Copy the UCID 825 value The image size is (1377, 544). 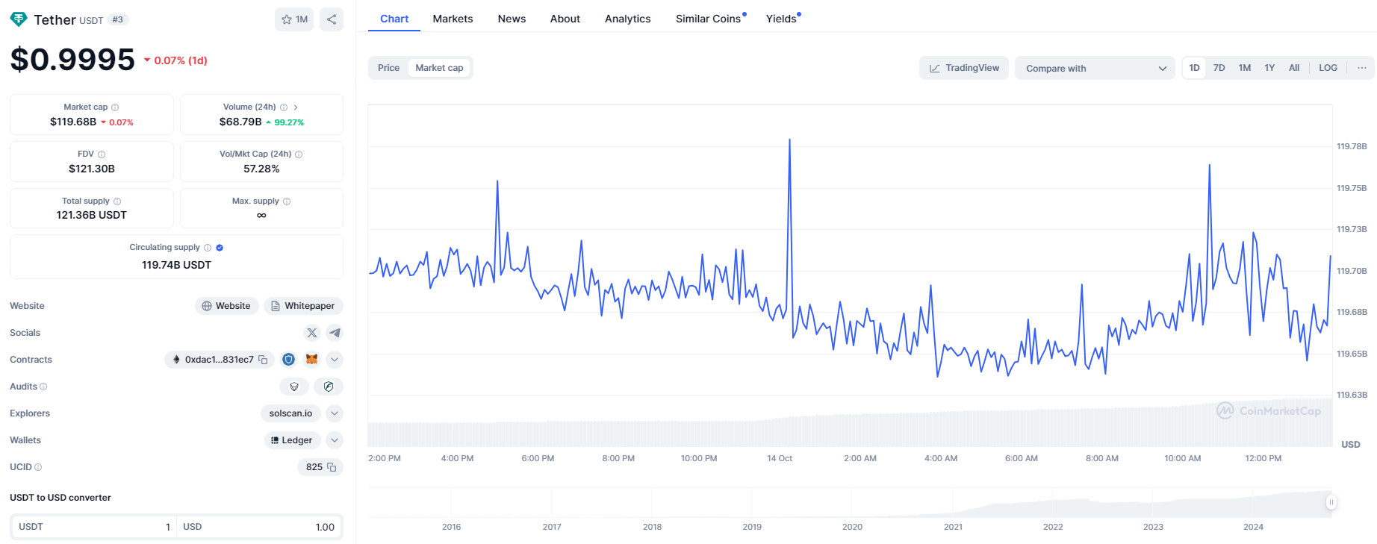click(x=332, y=467)
